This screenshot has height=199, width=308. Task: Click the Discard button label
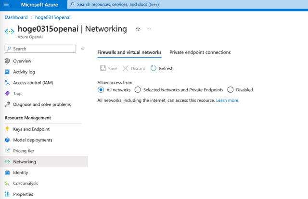138,68
